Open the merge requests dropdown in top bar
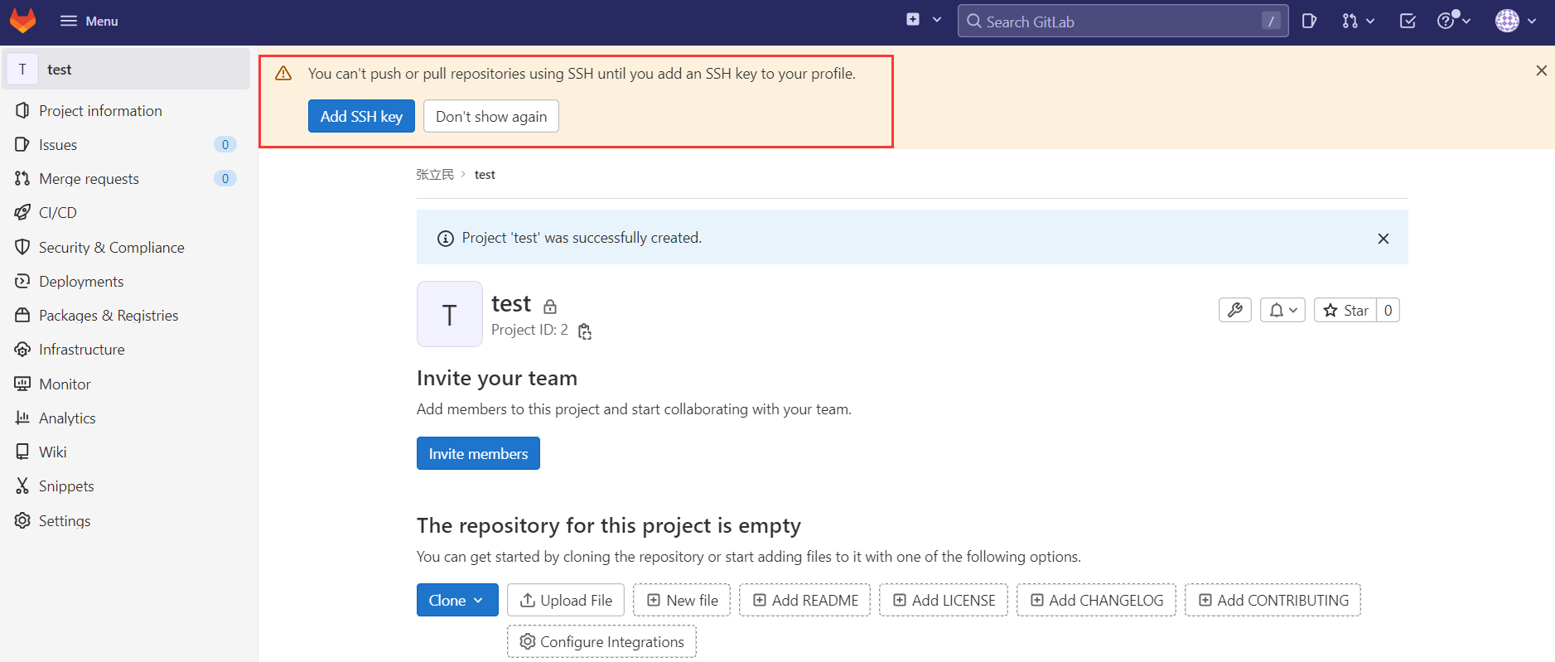 point(1359,22)
